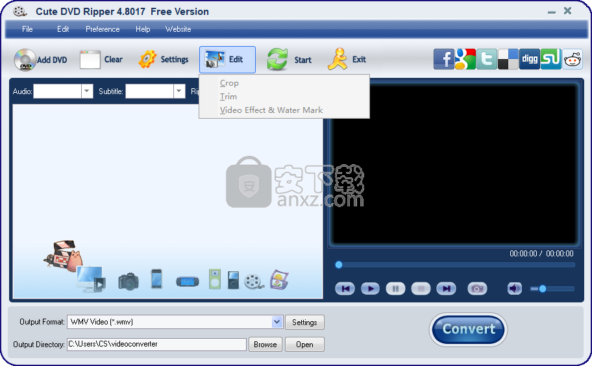Click the Digg share icon
The image size is (592, 366).
[x=529, y=59]
